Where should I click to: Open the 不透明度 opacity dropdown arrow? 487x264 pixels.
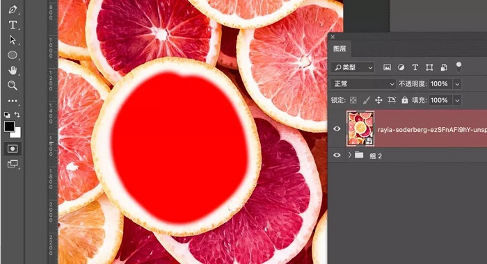(457, 84)
